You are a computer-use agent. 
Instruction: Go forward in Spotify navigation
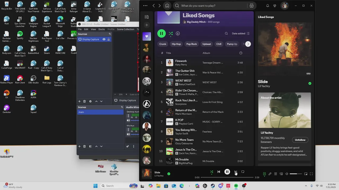pyautogui.click(x=159, y=6)
